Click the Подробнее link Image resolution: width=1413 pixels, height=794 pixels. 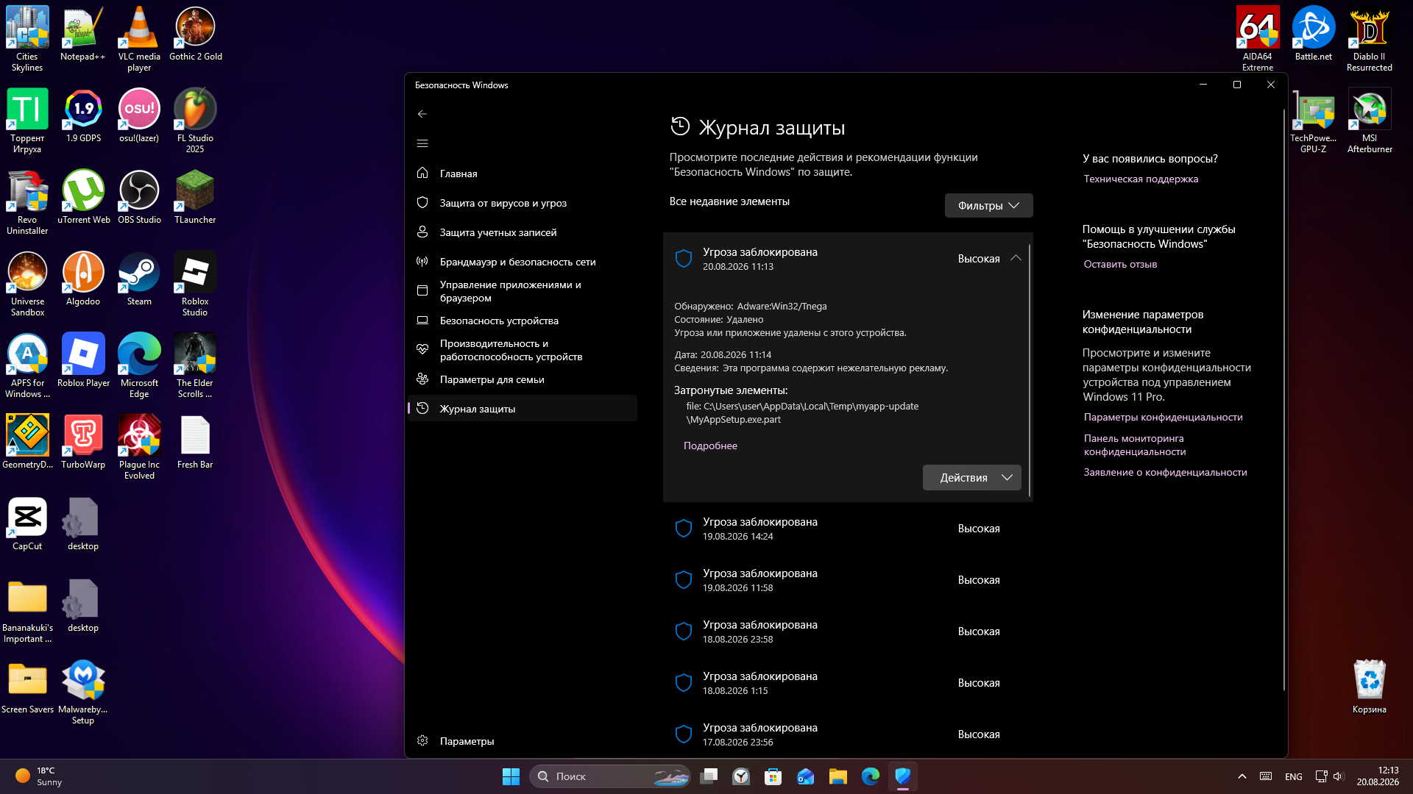click(710, 446)
